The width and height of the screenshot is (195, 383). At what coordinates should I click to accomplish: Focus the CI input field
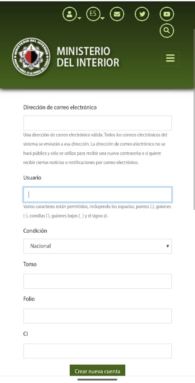(97, 351)
